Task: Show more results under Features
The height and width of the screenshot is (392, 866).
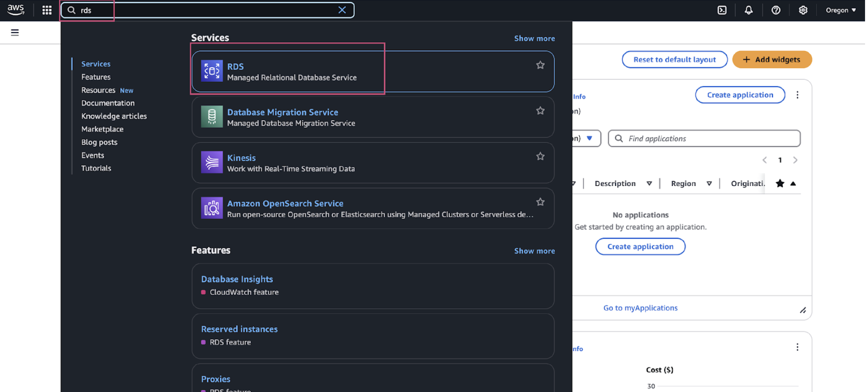Action: 535,251
